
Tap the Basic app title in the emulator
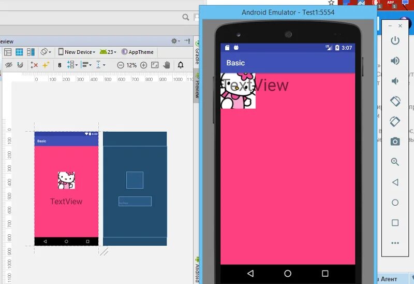(235, 63)
